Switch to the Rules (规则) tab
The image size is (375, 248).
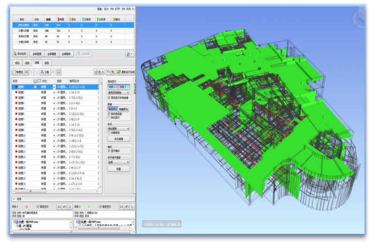tap(17, 62)
